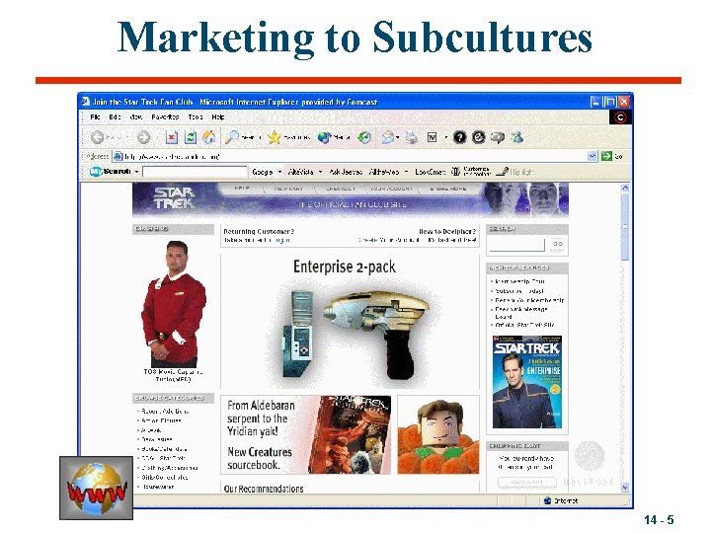
Task: Click the WWW globe icon on the slide
Action: 96,488
